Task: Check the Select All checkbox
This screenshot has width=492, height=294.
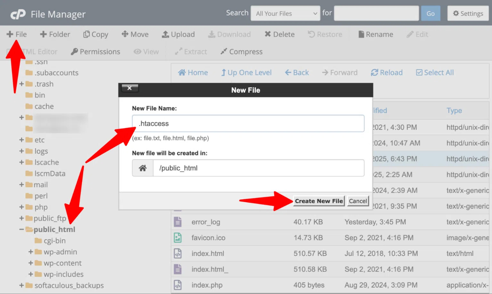Action: click(419, 73)
